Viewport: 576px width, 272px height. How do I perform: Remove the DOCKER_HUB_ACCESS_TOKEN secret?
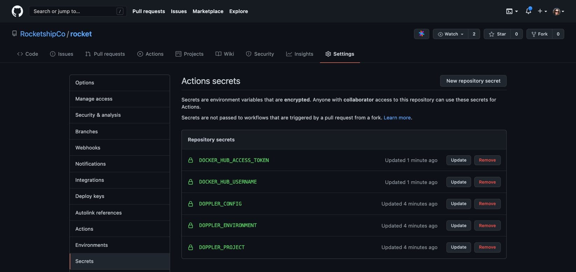pos(487,160)
